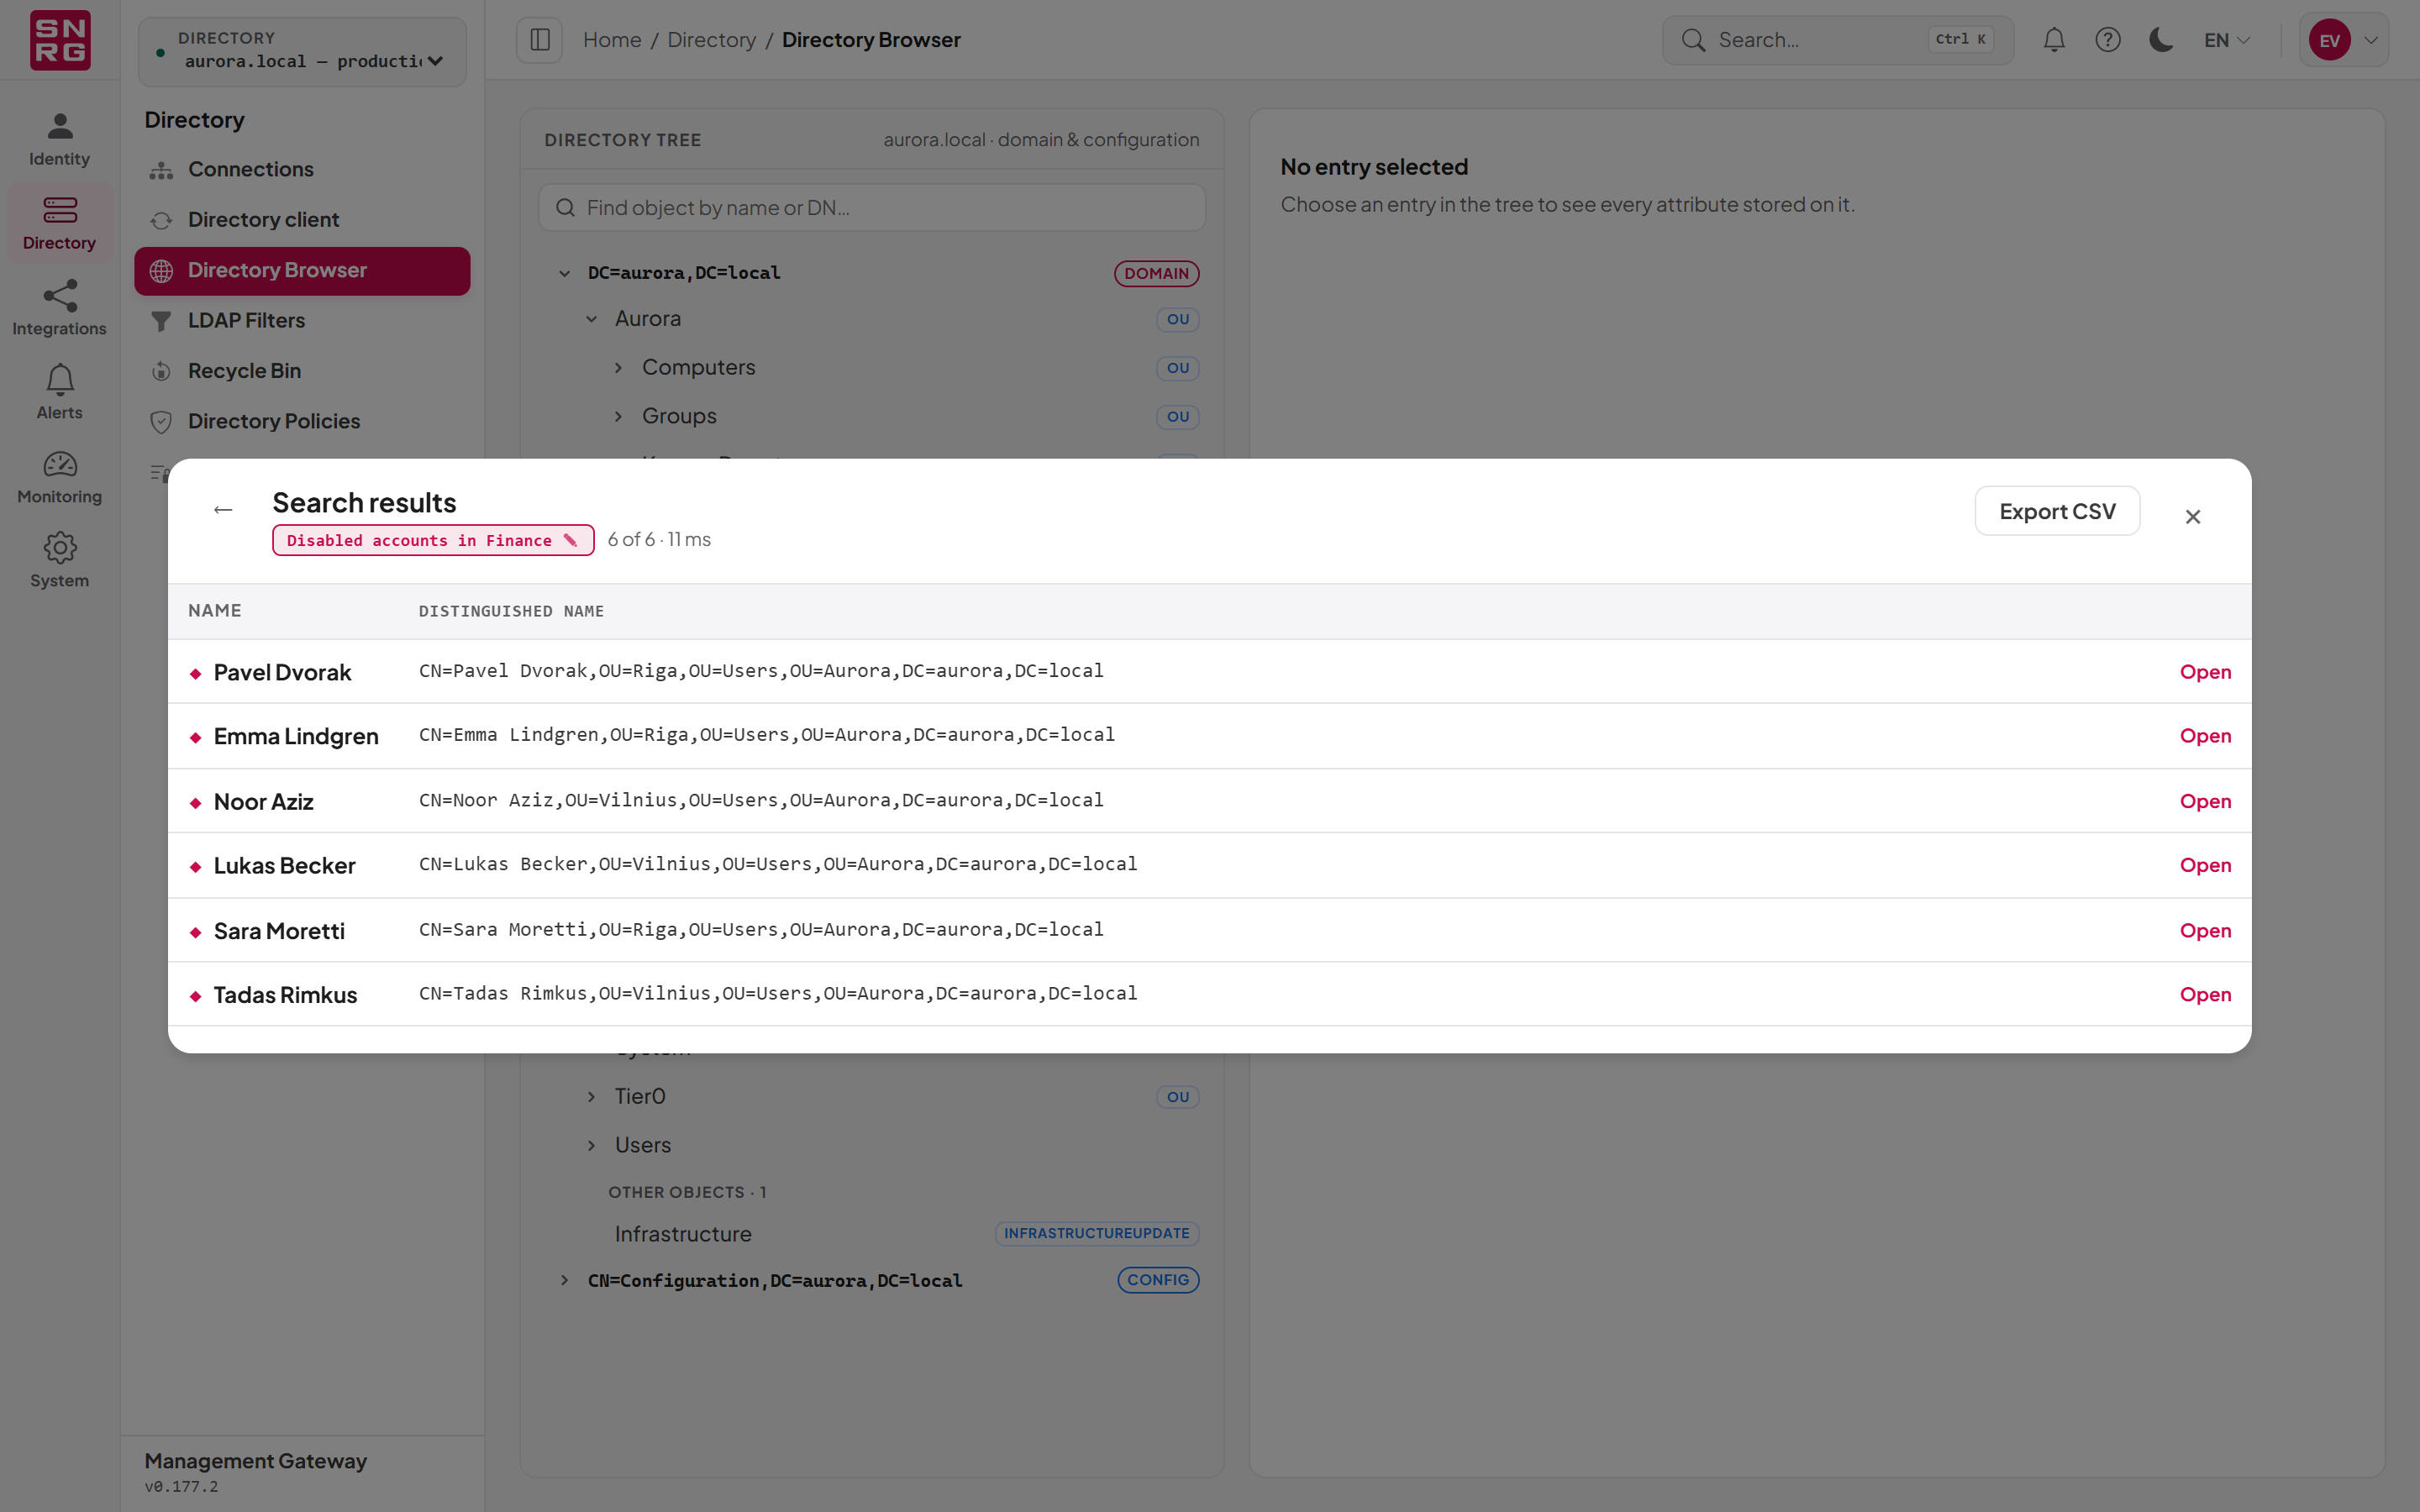Go to the Monitoring section
The height and width of the screenshot is (1512, 2420).
[x=59, y=476]
